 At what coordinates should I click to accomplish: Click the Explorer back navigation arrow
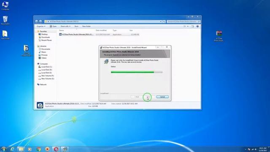37,22
